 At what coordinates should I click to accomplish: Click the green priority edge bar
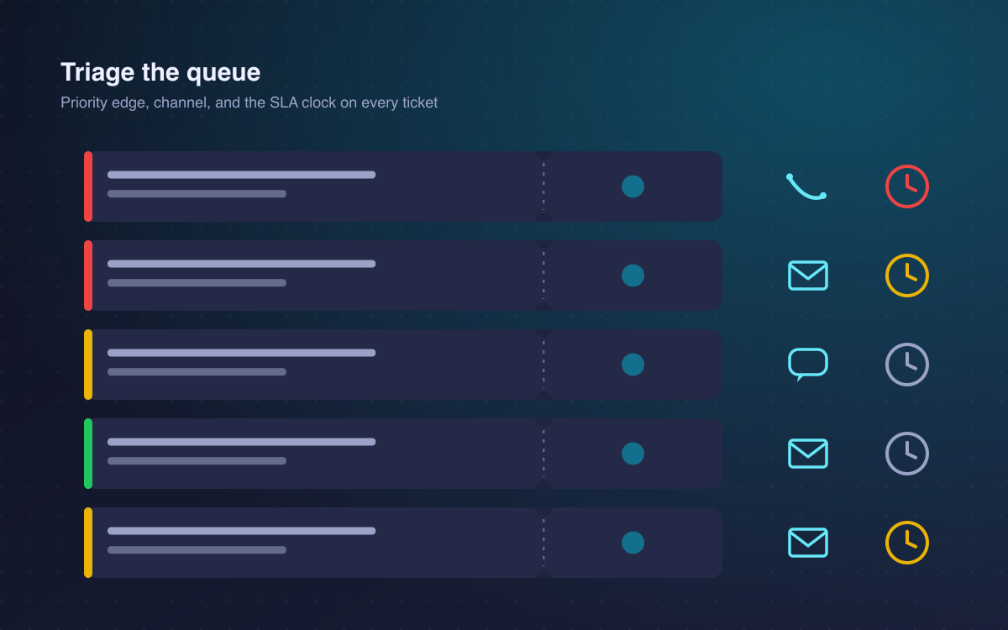(88, 454)
